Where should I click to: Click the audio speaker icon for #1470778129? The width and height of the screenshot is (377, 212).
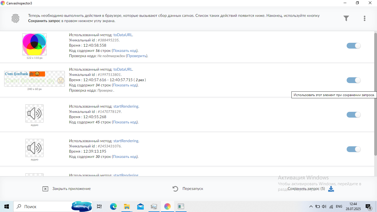[34, 113]
